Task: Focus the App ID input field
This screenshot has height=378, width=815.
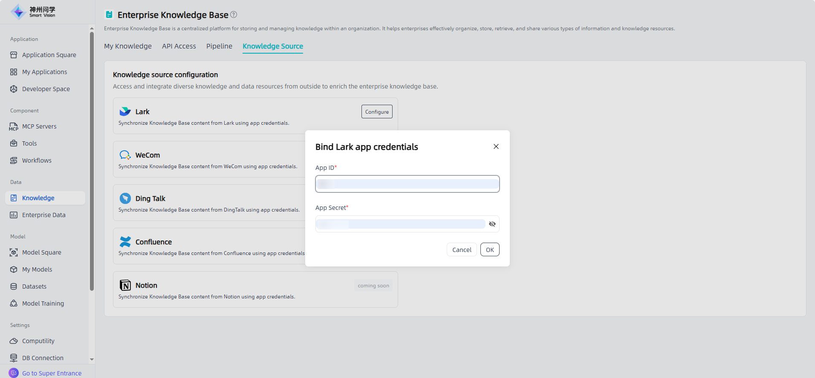Action: pyautogui.click(x=407, y=184)
